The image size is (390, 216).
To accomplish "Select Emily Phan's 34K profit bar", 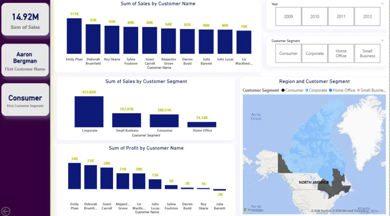I will 74,176.
